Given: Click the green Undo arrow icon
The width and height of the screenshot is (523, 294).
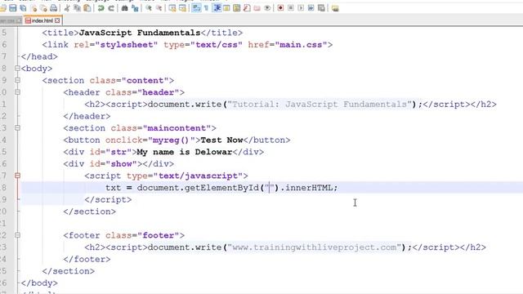Looking at the screenshot, I should coord(101,8).
